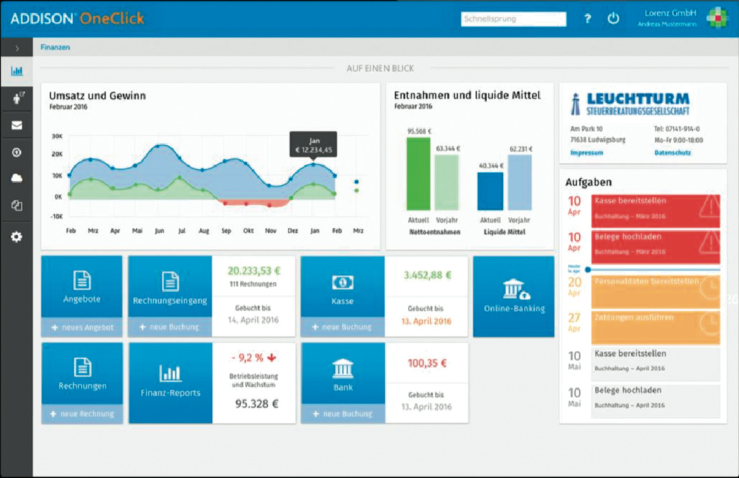Click the help question mark icon
This screenshot has width=739, height=478.
[x=588, y=19]
